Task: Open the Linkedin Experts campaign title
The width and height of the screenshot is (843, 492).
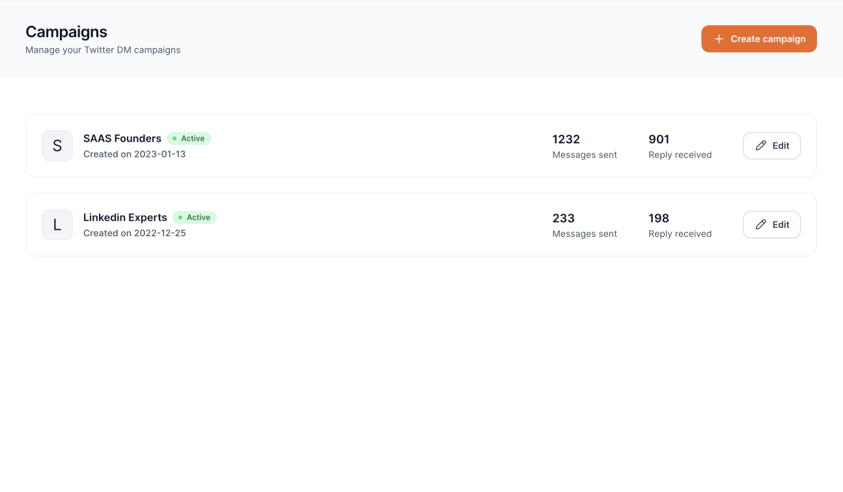Action: [125, 217]
